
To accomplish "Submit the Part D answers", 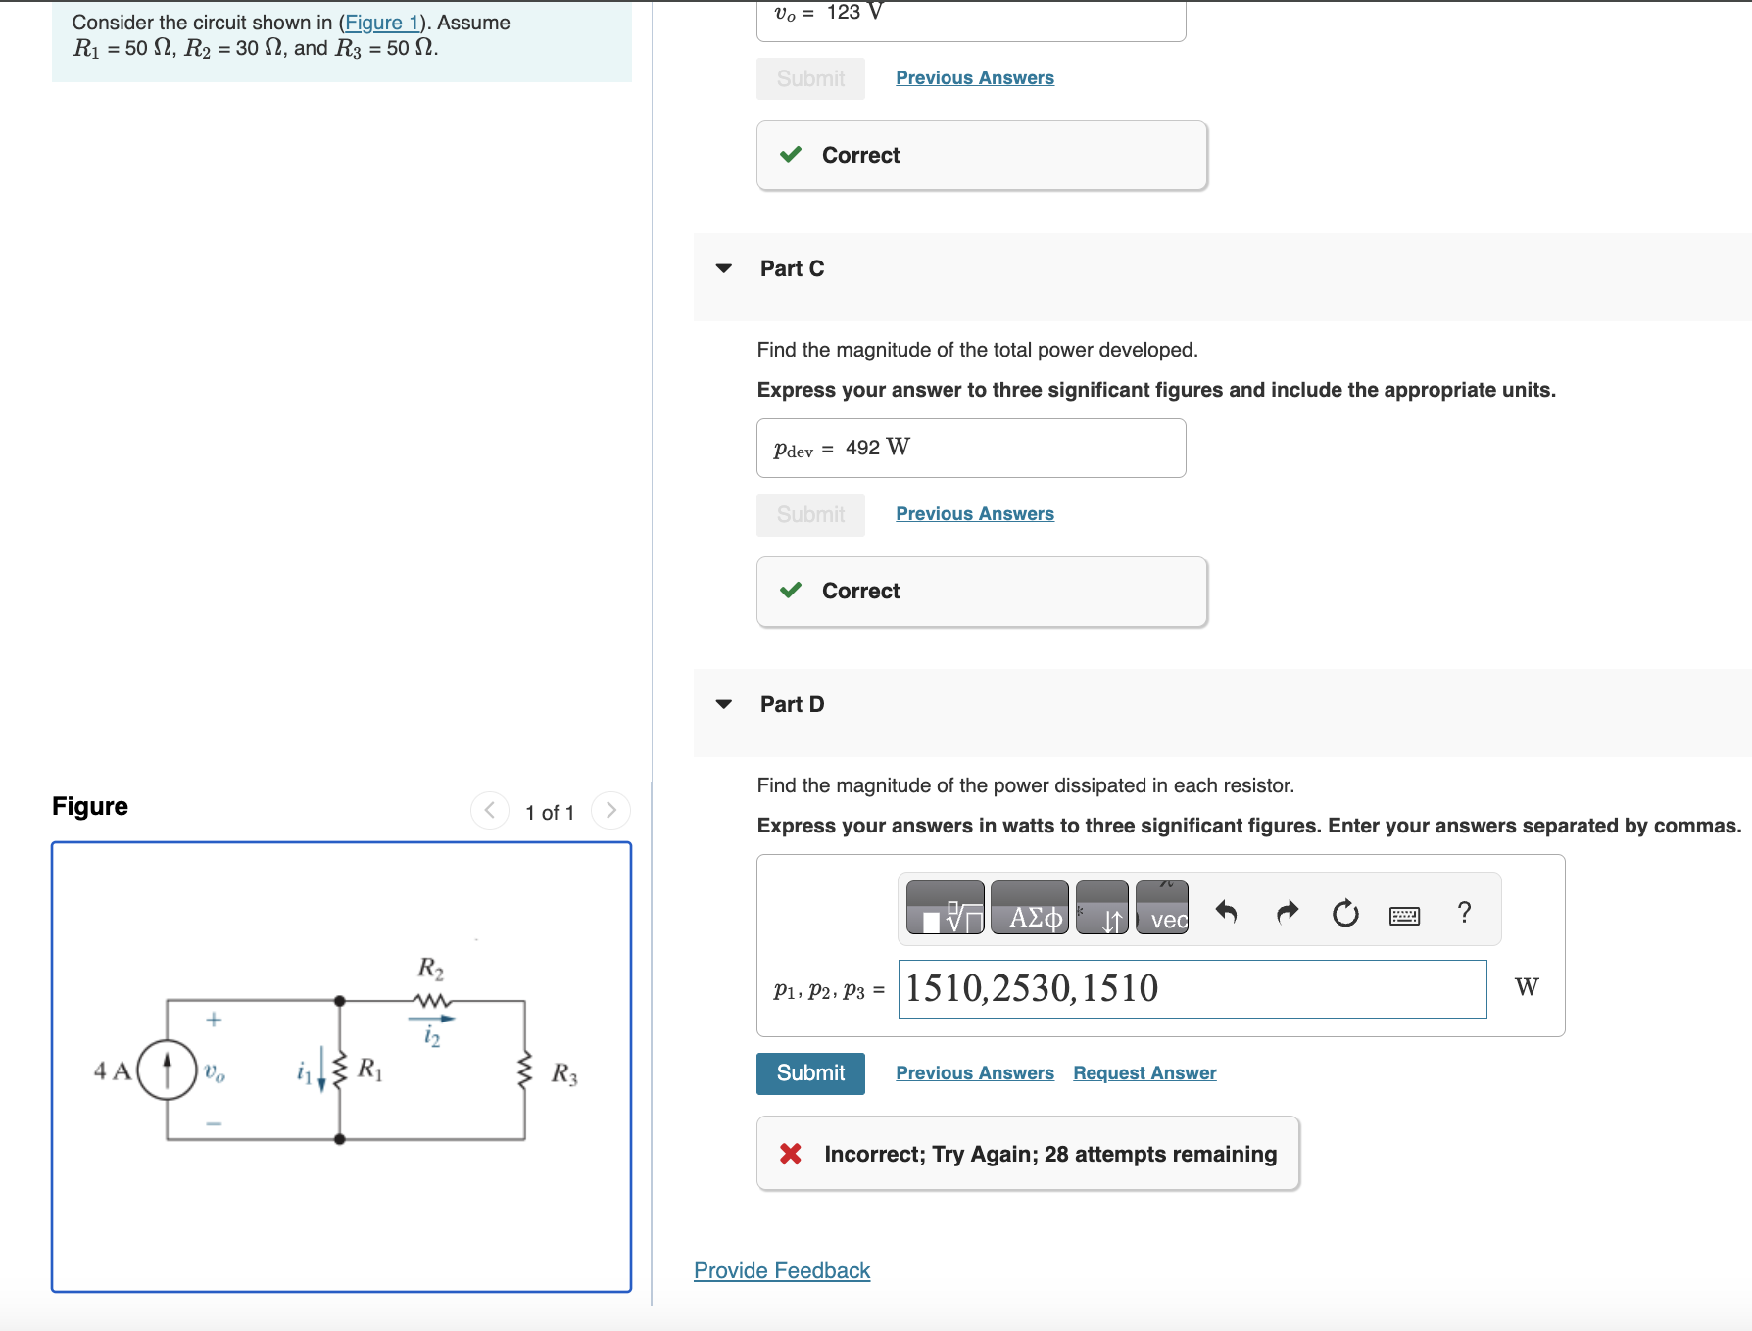I will point(809,1072).
